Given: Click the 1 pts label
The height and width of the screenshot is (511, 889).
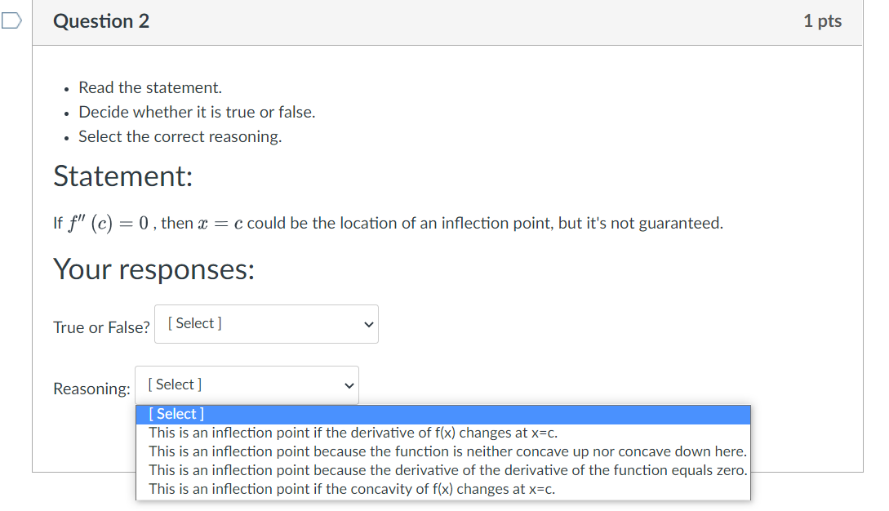Looking at the screenshot, I should 823,21.
